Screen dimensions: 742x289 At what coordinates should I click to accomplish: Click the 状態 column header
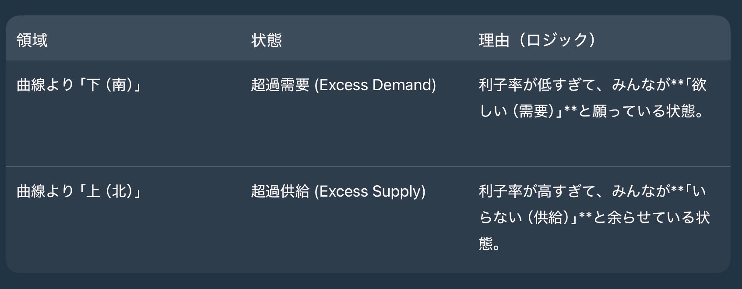point(266,40)
